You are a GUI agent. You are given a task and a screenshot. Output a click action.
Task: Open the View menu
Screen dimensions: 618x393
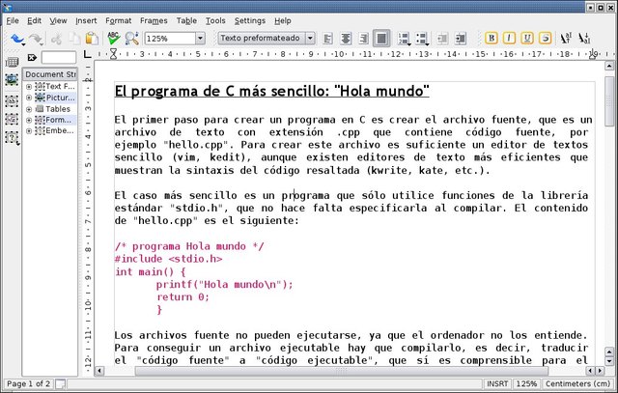point(58,21)
